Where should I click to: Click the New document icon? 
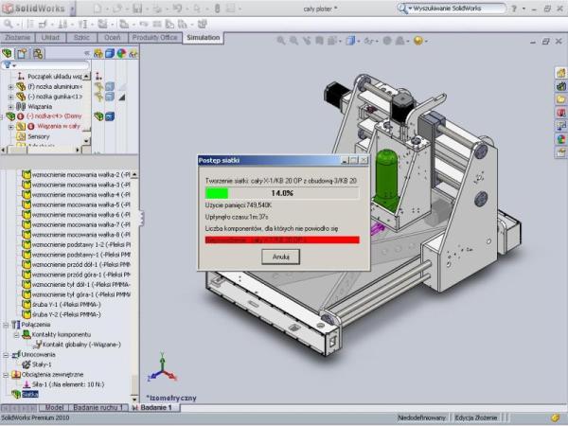(x=98, y=9)
